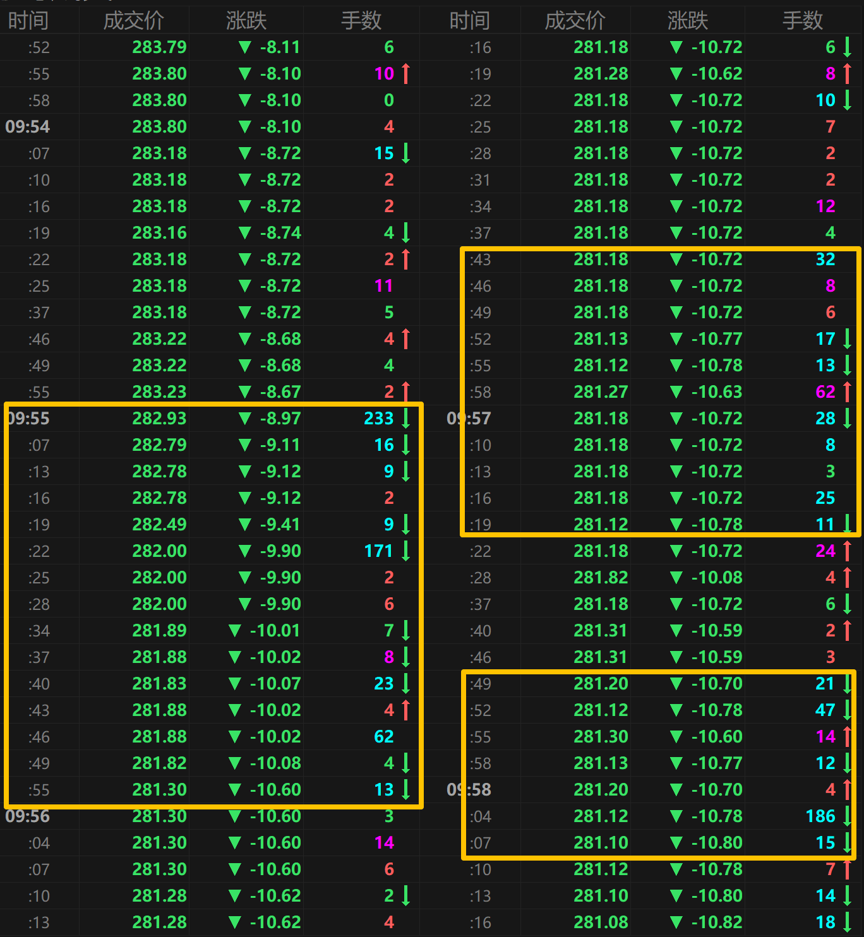Click the down arrow in the 281.08 row
Screen dimensions: 864x937
(848, 922)
